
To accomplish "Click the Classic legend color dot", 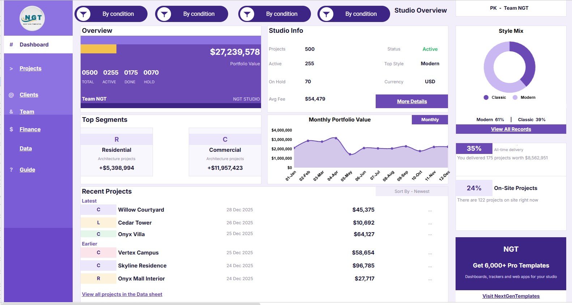I will [486, 97].
